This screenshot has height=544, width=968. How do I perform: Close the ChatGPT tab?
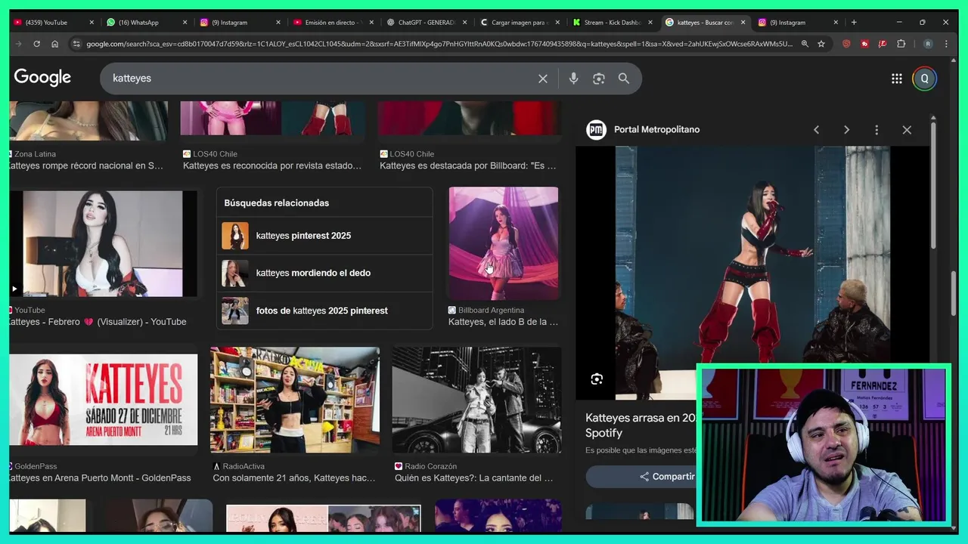[x=464, y=23]
